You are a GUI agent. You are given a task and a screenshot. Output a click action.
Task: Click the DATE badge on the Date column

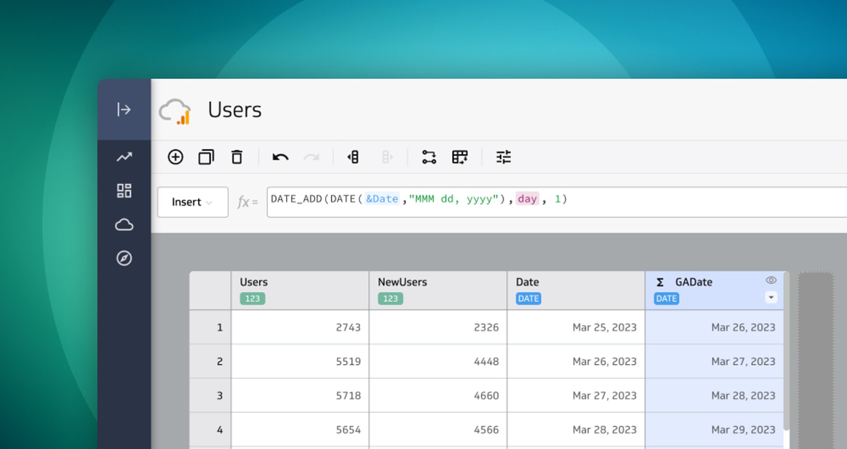coord(528,298)
